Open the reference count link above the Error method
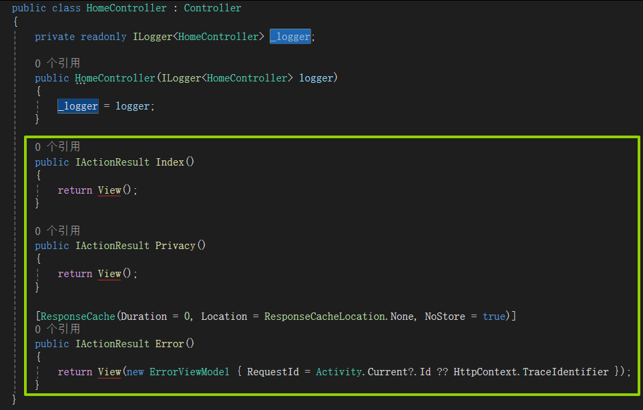 click(x=57, y=329)
